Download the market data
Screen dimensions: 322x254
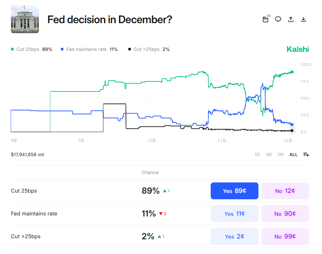303,19
